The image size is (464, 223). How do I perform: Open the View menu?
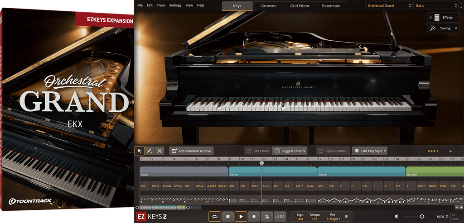click(189, 5)
